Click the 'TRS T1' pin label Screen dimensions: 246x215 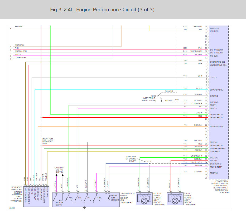(213, 105)
